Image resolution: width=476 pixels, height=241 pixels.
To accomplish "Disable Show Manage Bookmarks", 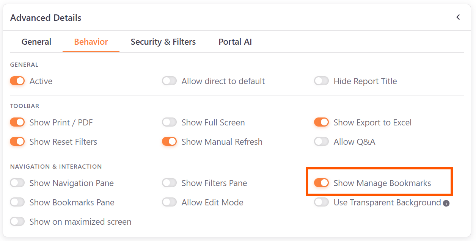I will [x=321, y=183].
